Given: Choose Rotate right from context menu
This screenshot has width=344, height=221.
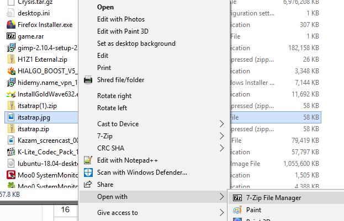Looking at the screenshot, I should pyautogui.click(x=114, y=96).
